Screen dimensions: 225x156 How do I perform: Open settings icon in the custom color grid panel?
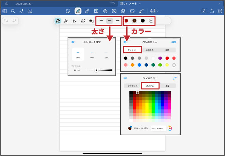pos(125,78)
